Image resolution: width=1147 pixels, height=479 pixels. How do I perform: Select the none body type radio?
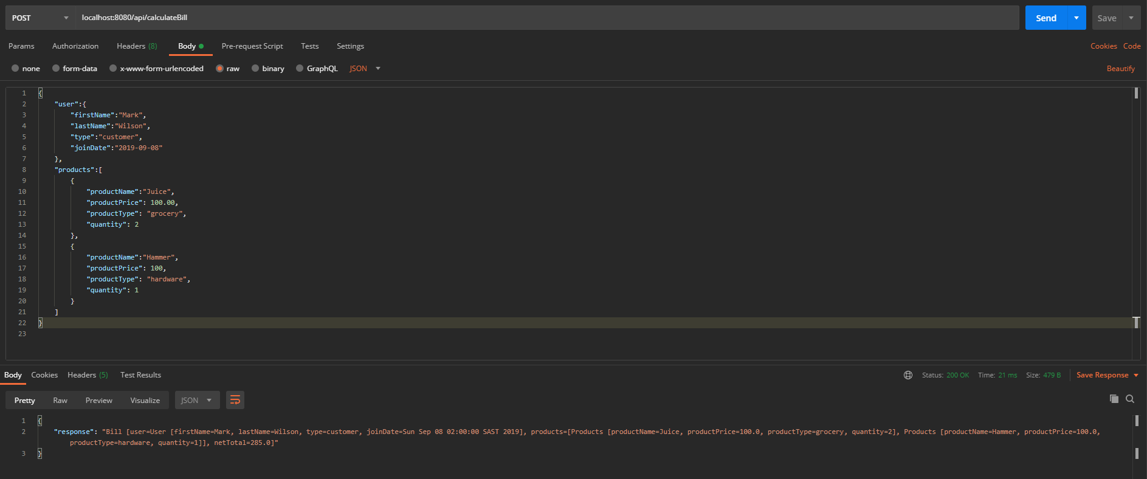pyautogui.click(x=15, y=69)
